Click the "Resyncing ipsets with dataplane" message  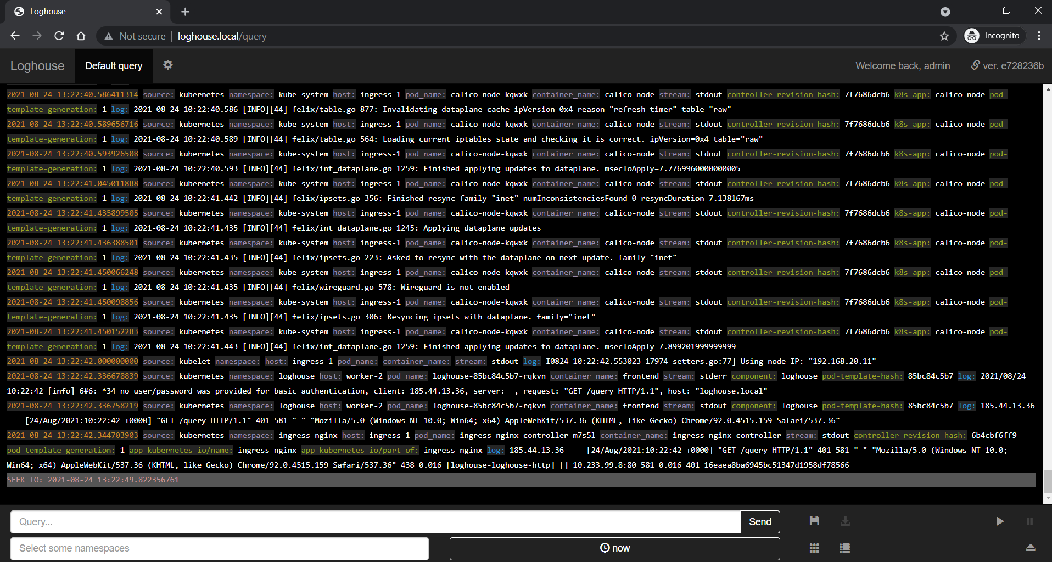[x=460, y=317]
